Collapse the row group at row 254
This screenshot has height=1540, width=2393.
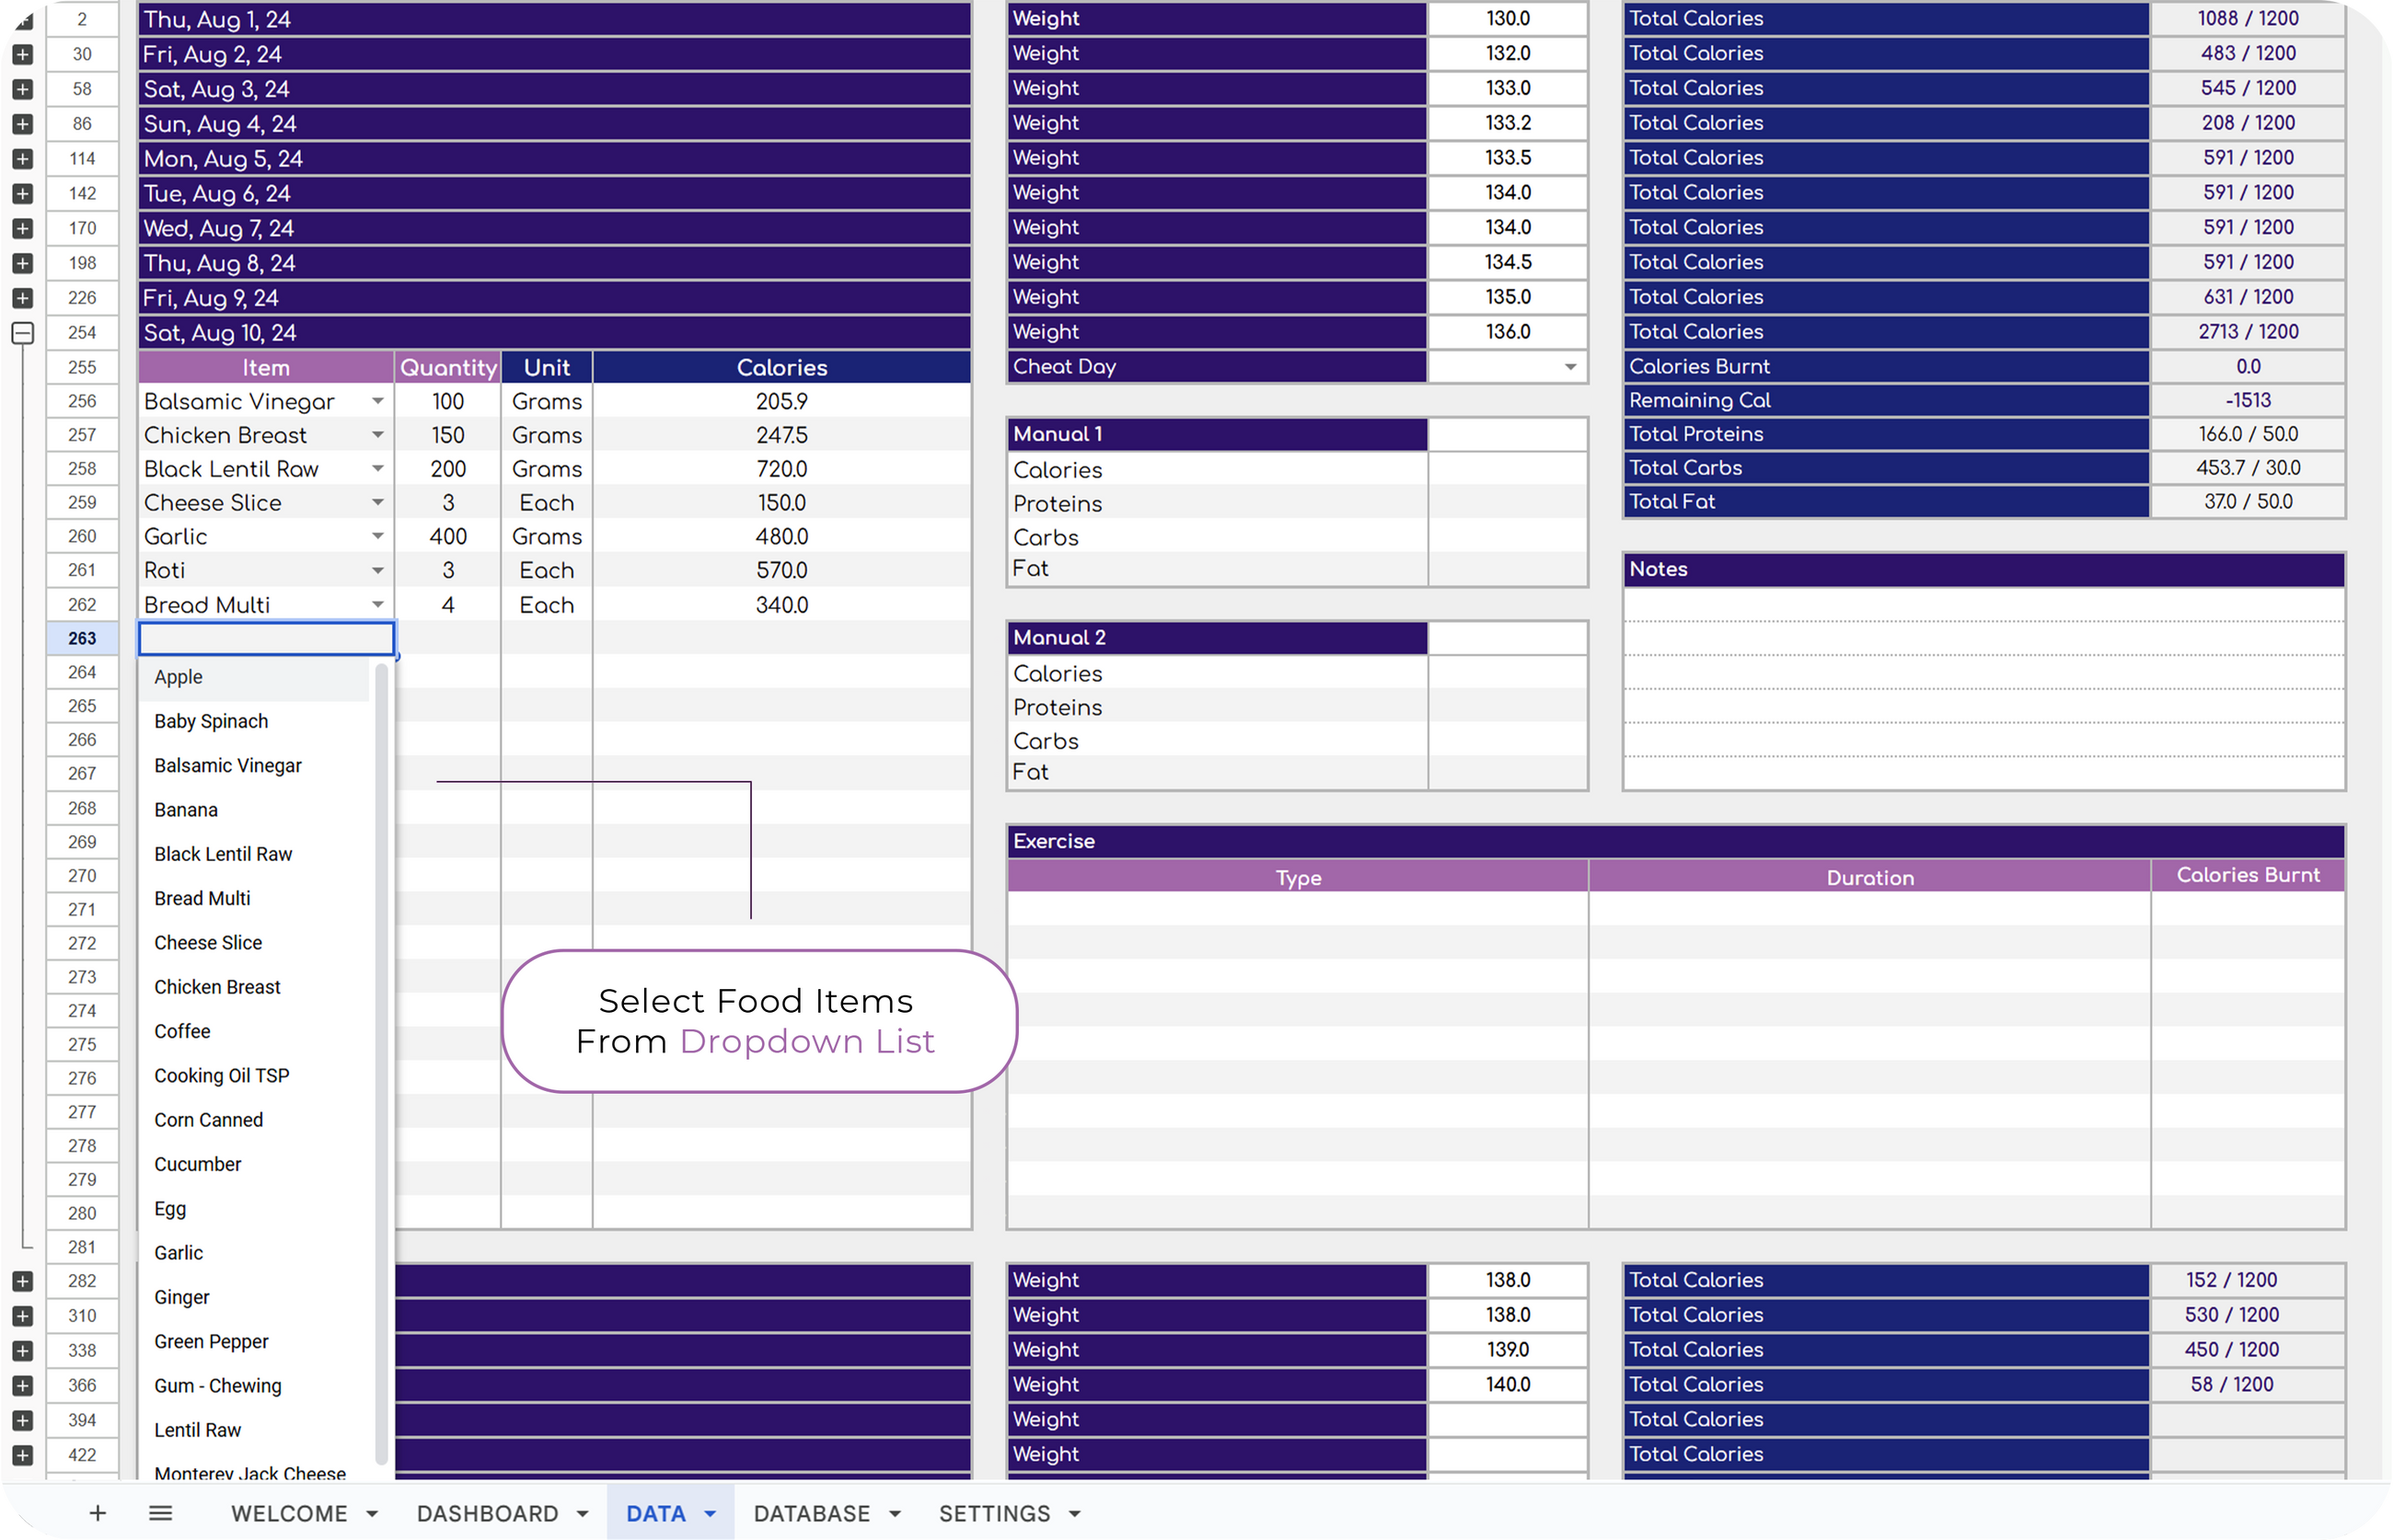(23, 333)
